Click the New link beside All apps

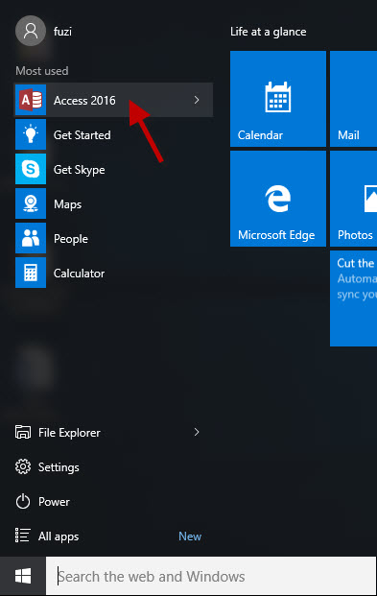point(190,536)
